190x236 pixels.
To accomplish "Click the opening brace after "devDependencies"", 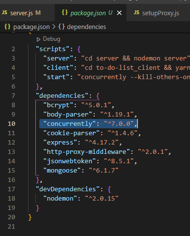I will click(109, 189).
